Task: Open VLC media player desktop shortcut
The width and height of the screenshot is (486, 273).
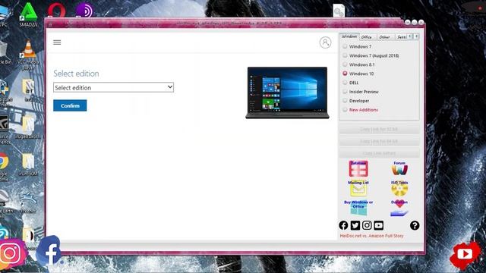Action: (28, 55)
